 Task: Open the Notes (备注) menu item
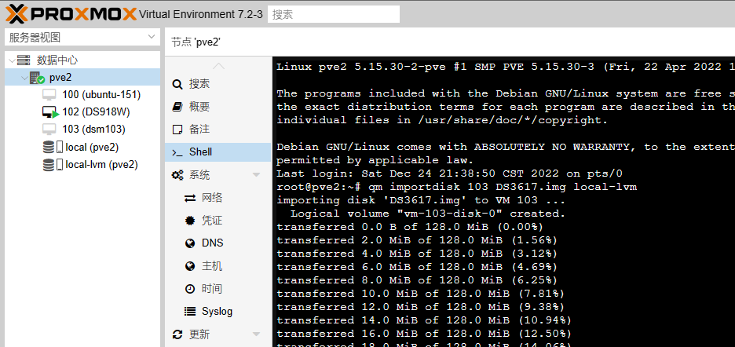[218, 130]
